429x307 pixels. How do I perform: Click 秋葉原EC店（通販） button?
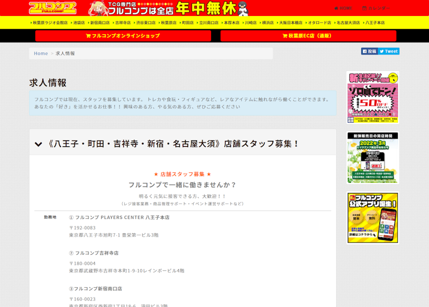pyautogui.click(x=309, y=36)
